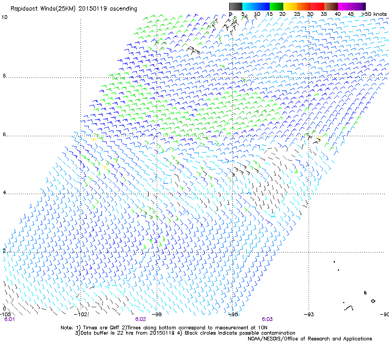Click the '>50 knots' legend label
This screenshot has width=389, height=342.
coord(374,14)
